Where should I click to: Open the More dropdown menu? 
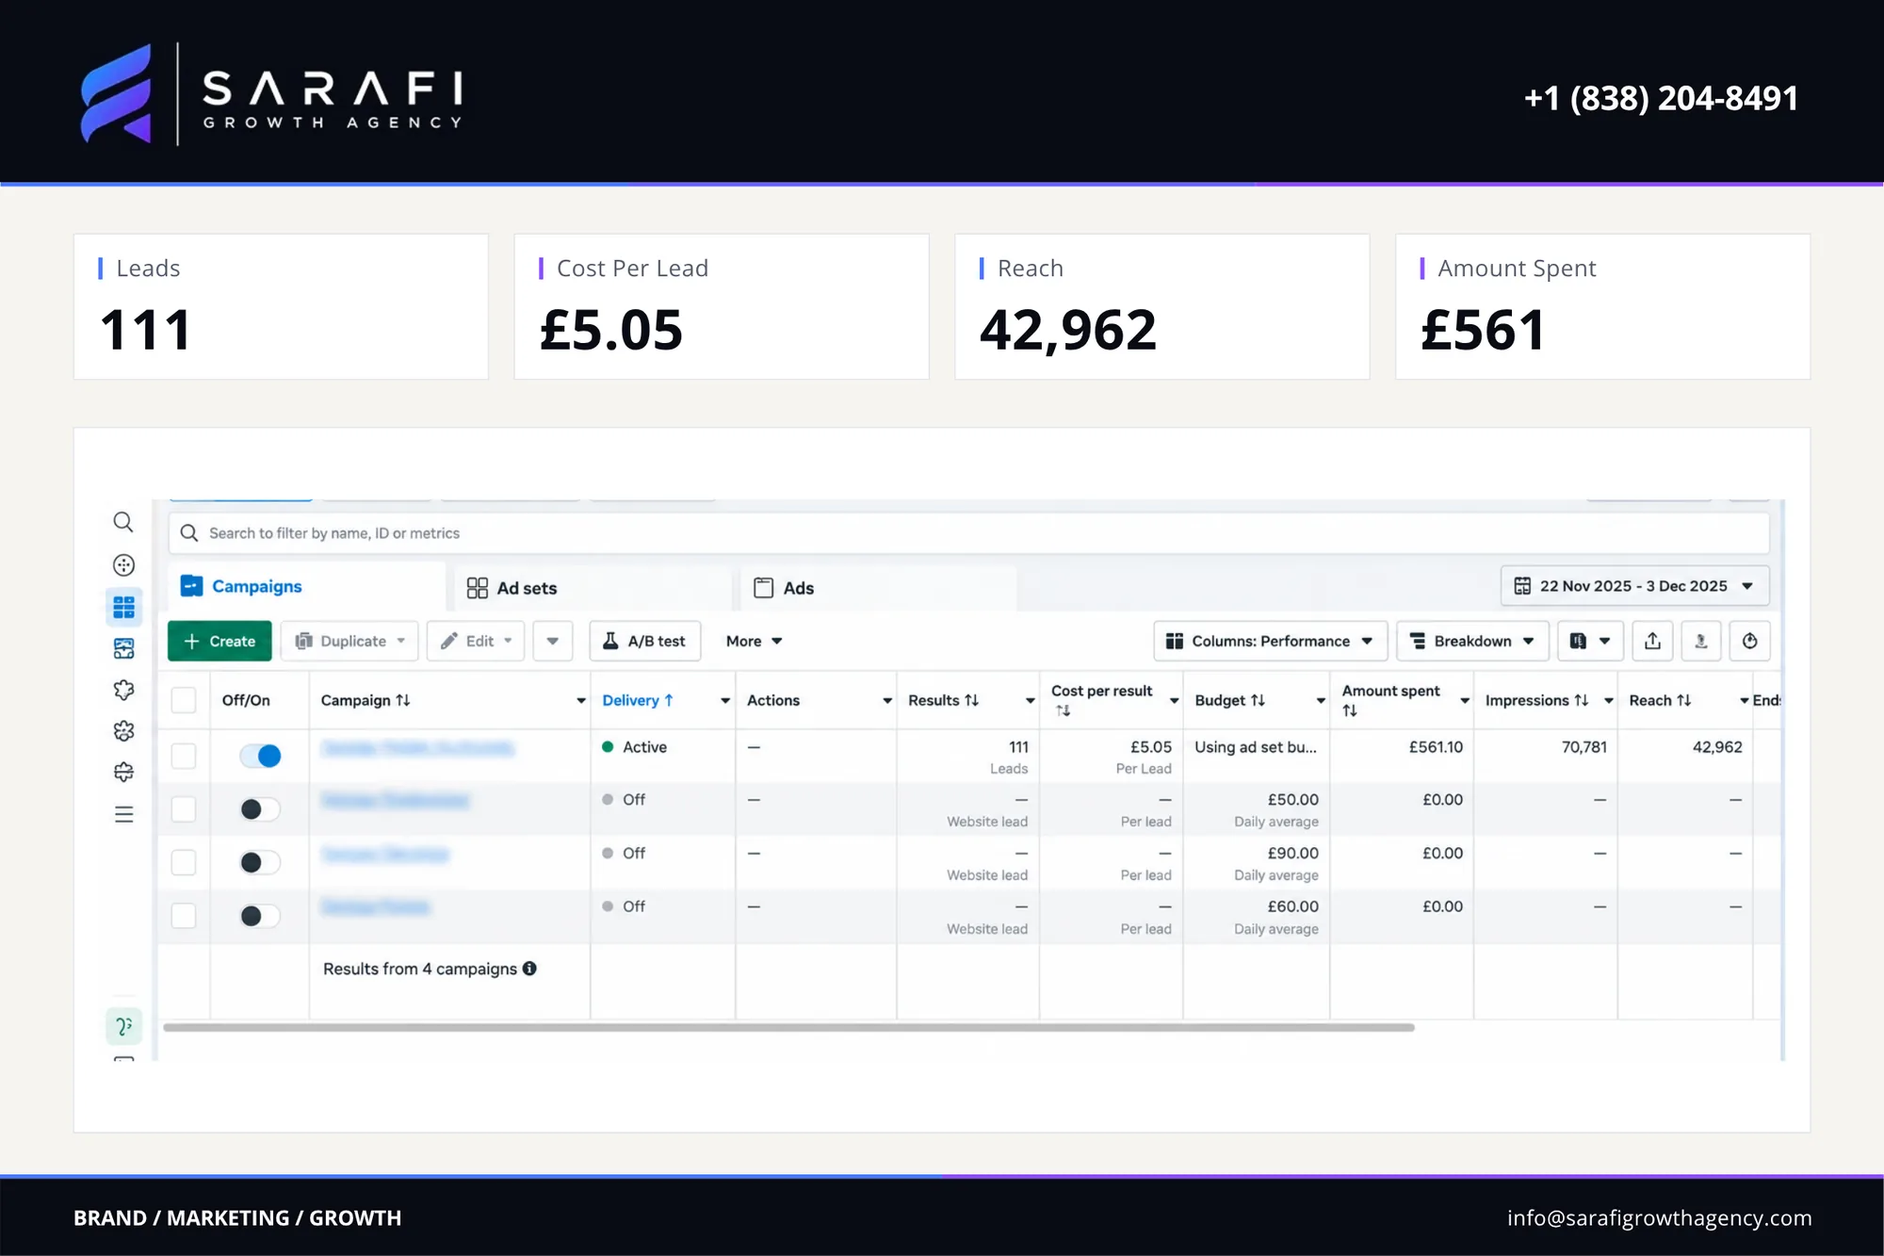(x=755, y=641)
